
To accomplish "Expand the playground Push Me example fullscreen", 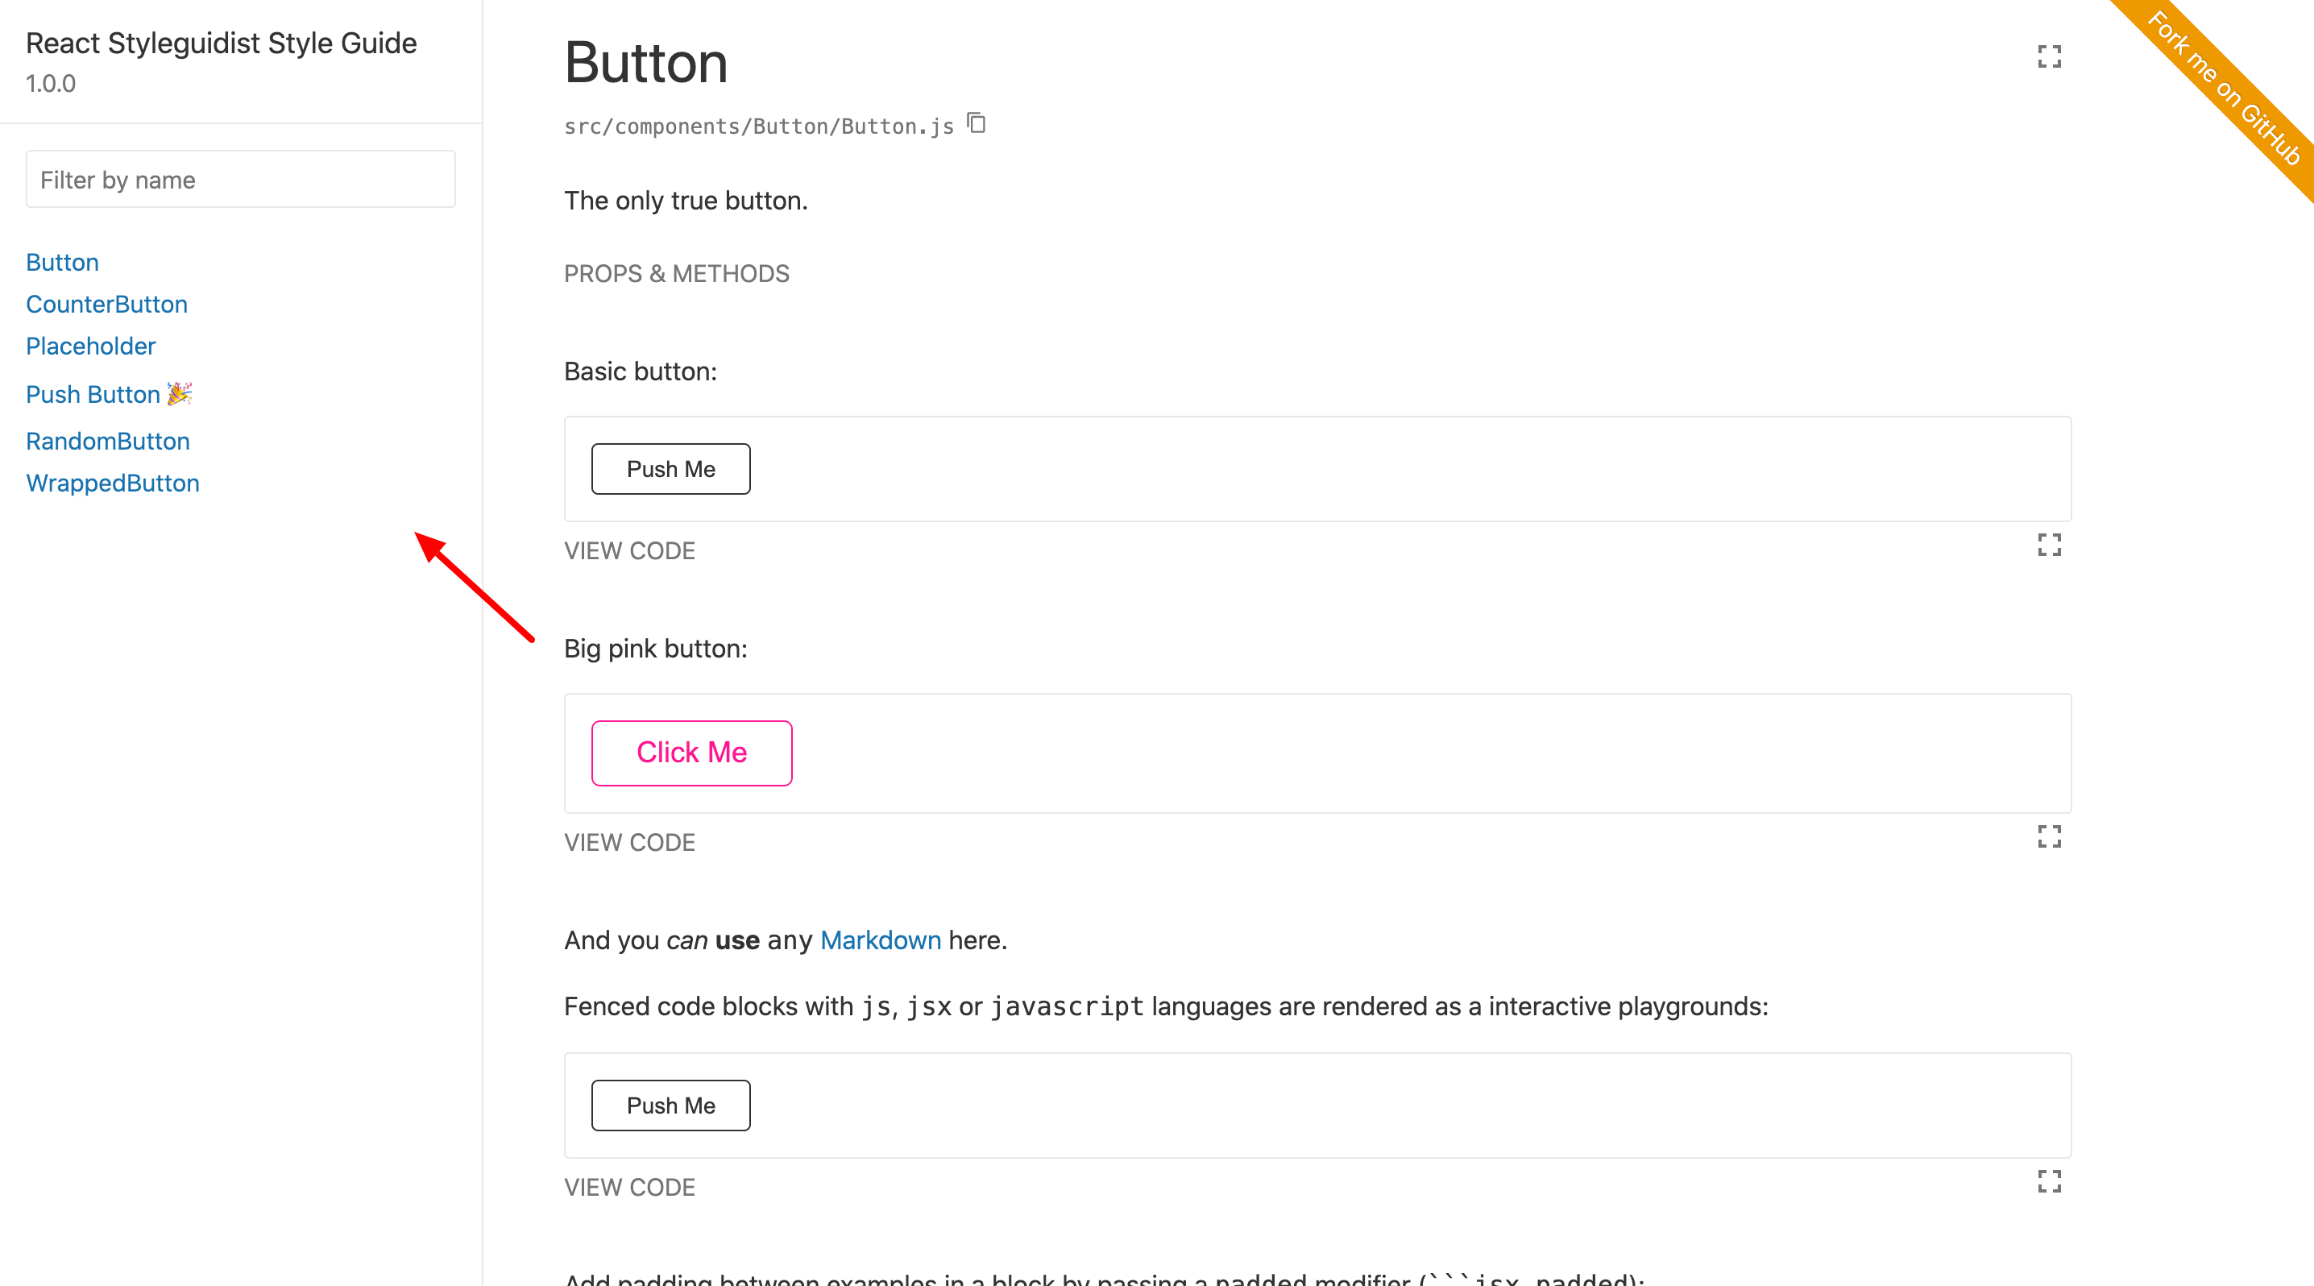I will (x=2049, y=1183).
